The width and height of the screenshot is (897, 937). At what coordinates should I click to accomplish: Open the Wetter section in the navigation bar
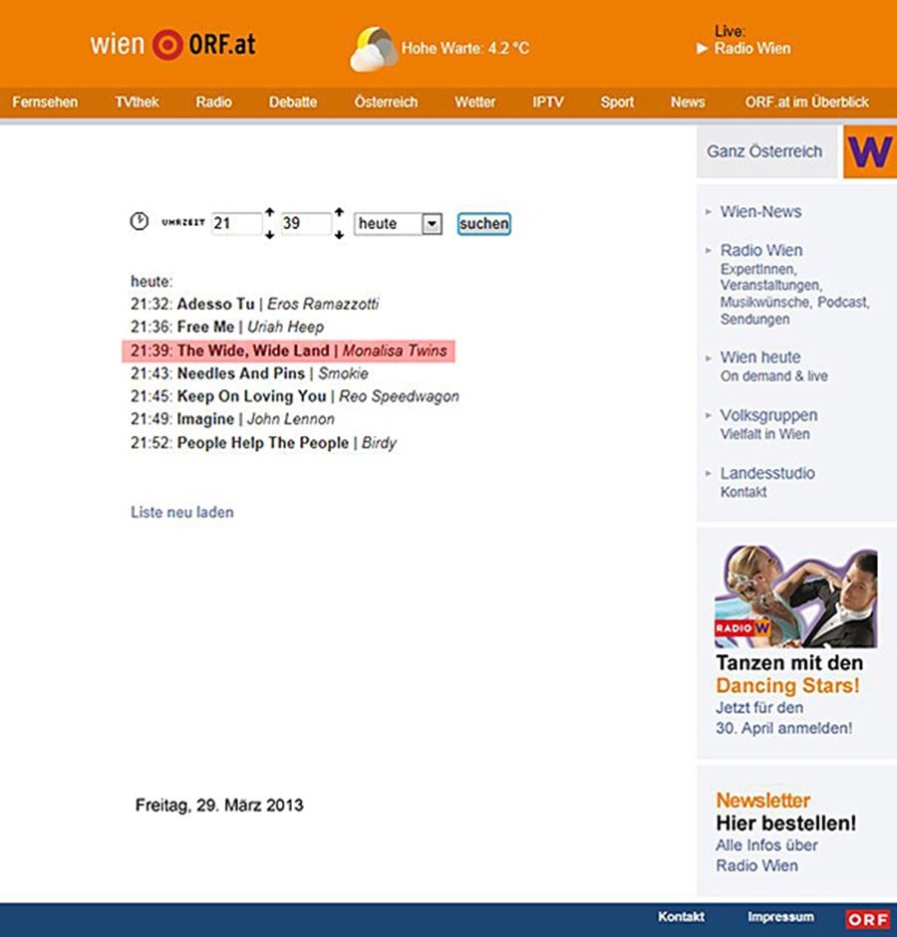pos(475,102)
